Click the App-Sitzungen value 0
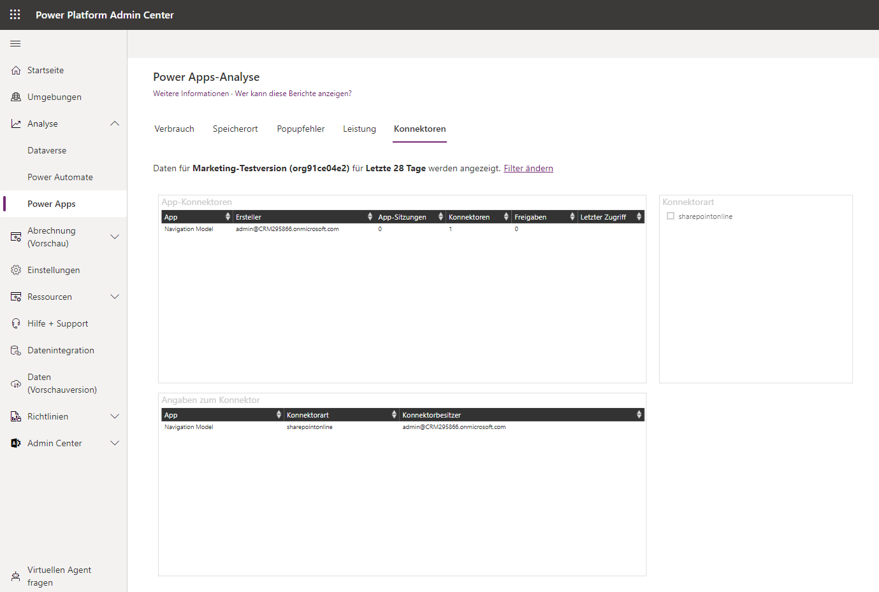 click(x=380, y=229)
